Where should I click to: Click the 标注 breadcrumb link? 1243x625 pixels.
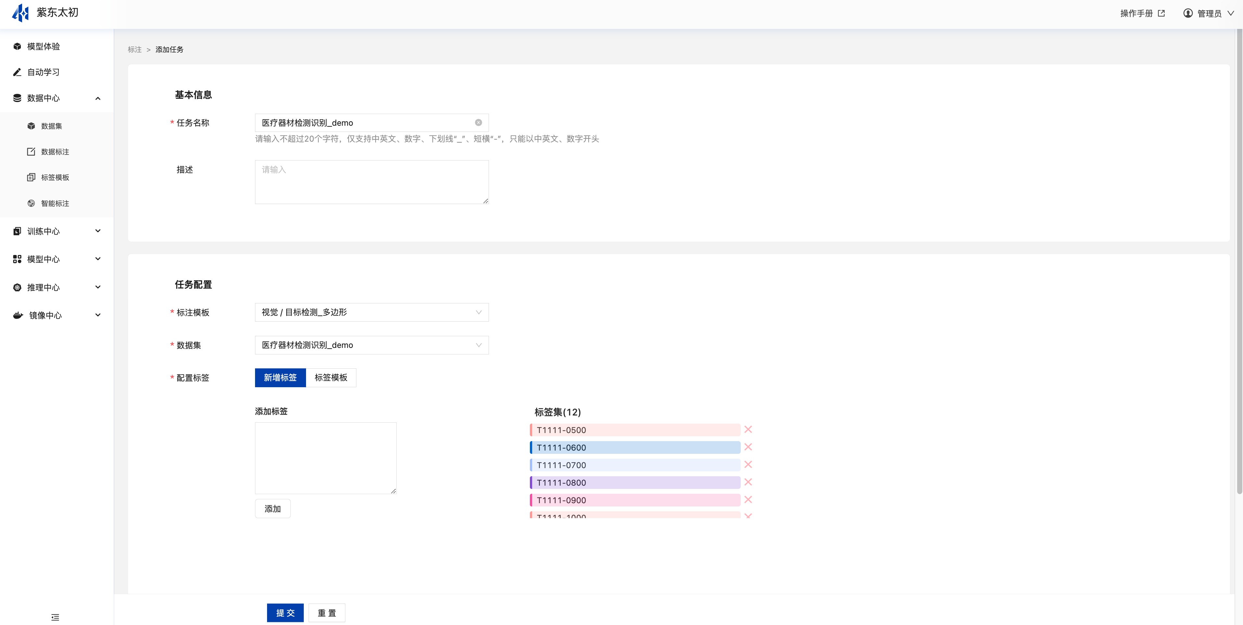pyautogui.click(x=135, y=50)
